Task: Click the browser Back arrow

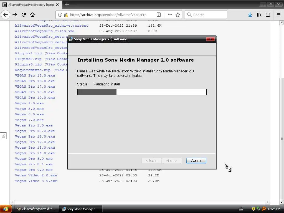Action: 6,15
